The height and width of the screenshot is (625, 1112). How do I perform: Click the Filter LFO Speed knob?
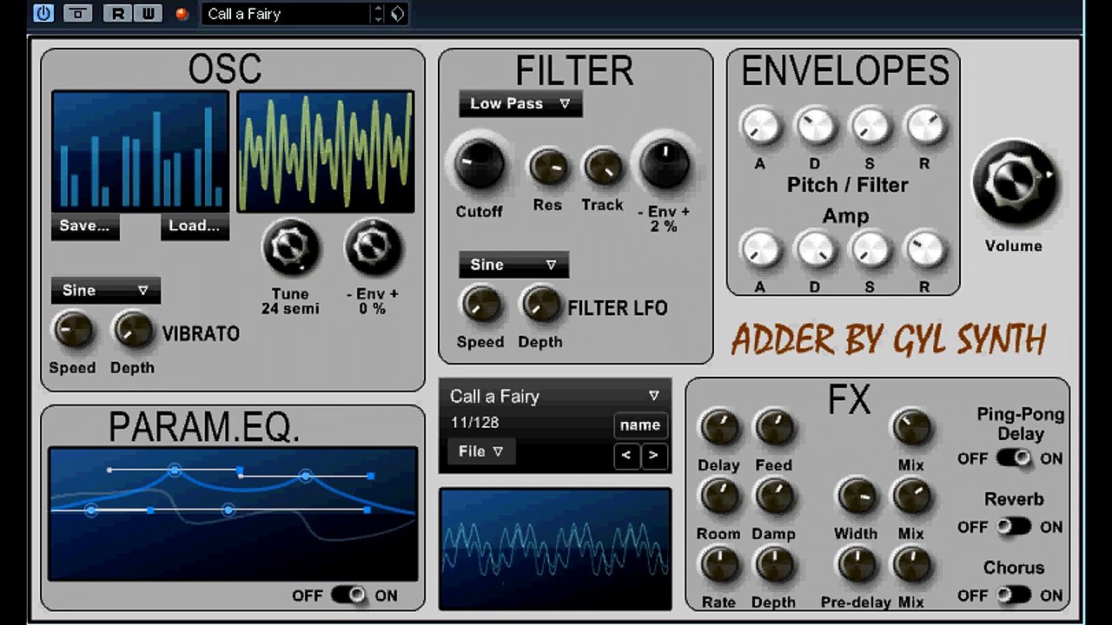(x=480, y=305)
